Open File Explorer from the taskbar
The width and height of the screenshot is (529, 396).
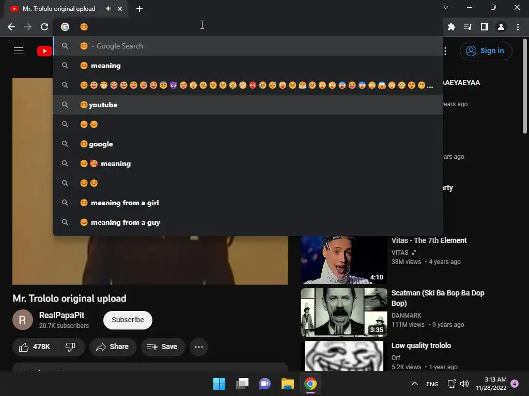(288, 384)
